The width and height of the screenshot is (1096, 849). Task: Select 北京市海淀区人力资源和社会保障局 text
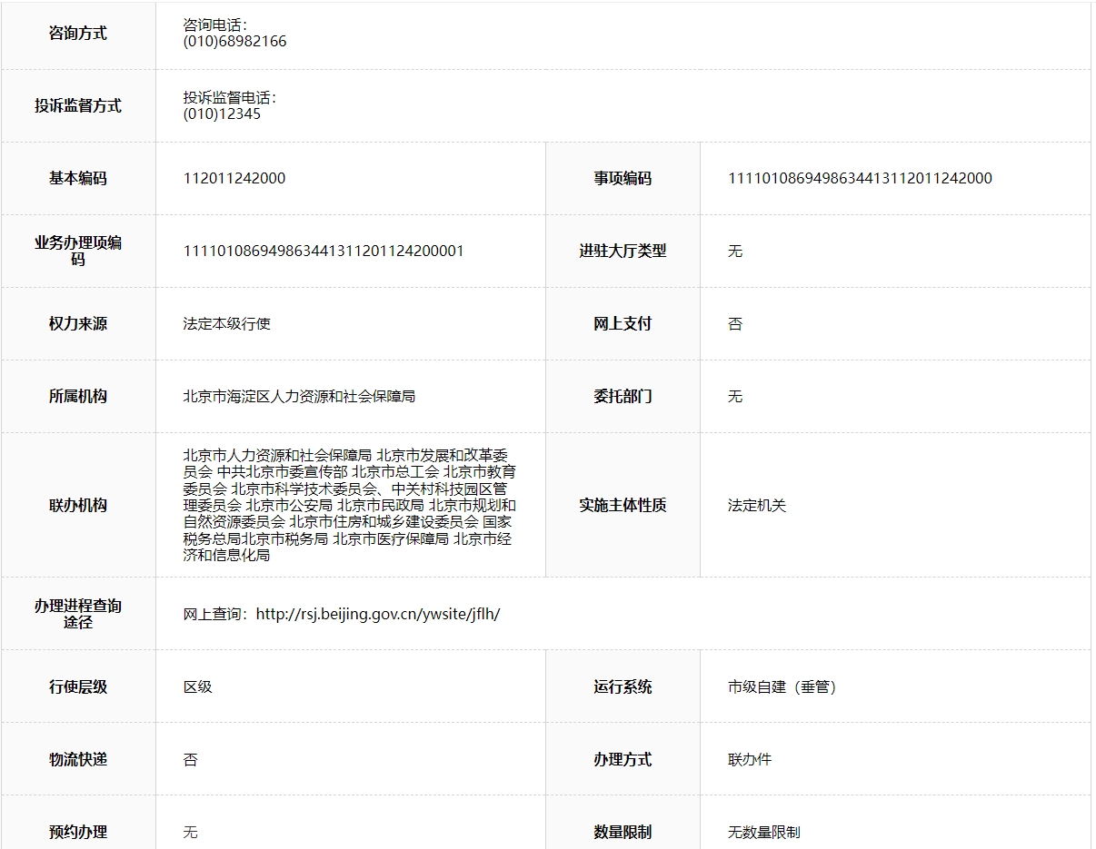click(299, 397)
